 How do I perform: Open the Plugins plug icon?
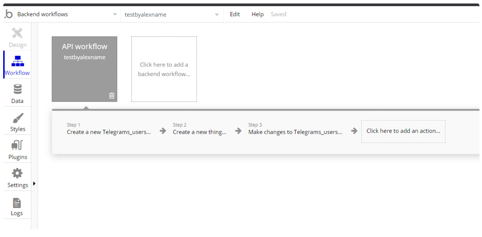pyautogui.click(x=17, y=146)
